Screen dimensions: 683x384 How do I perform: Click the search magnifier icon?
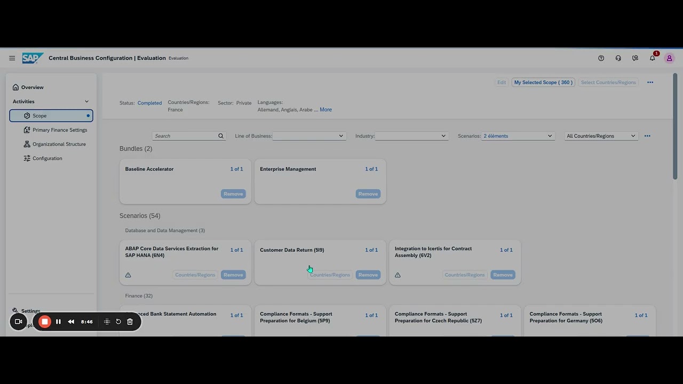221,136
